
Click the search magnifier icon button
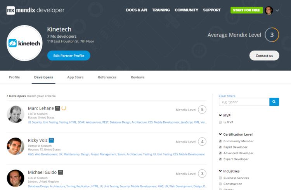tap(274, 102)
